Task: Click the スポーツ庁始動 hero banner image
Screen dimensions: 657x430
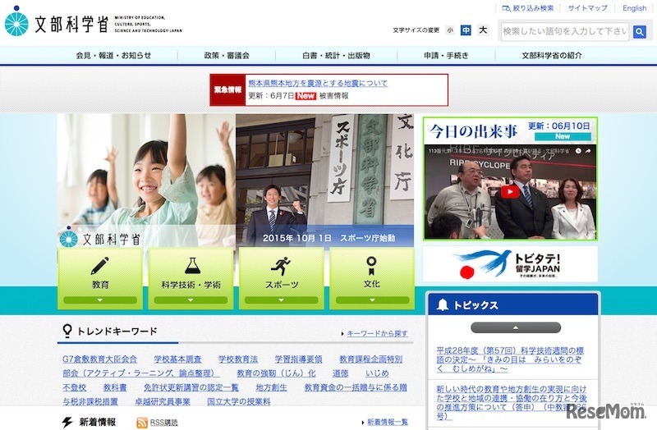Action: click(324, 181)
